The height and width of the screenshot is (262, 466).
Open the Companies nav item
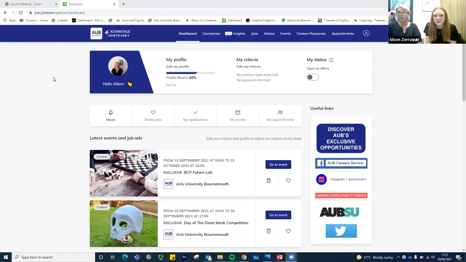click(x=211, y=33)
